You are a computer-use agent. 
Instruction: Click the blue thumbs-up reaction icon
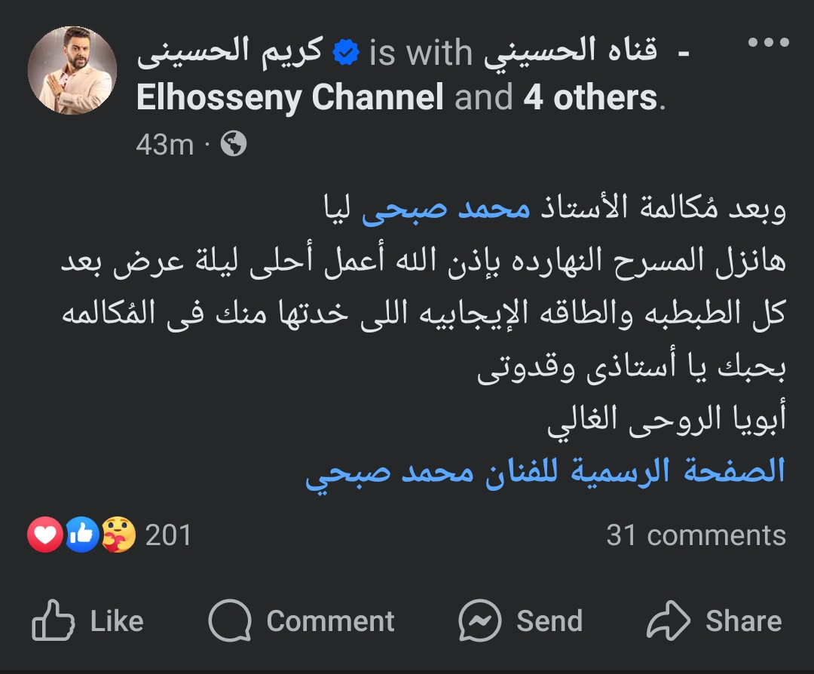coord(81,535)
